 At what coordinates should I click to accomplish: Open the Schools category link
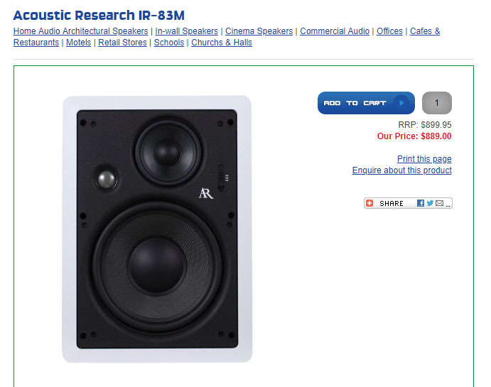pos(169,43)
